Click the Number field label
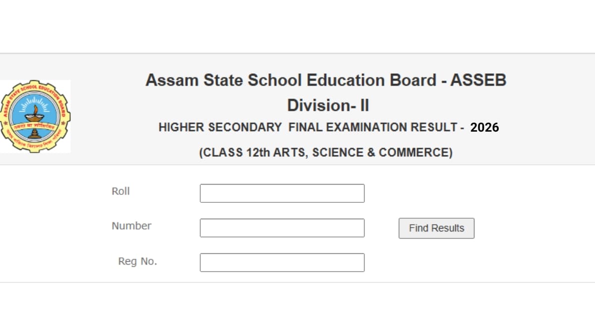The width and height of the screenshot is (595, 334). click(131, 226)
